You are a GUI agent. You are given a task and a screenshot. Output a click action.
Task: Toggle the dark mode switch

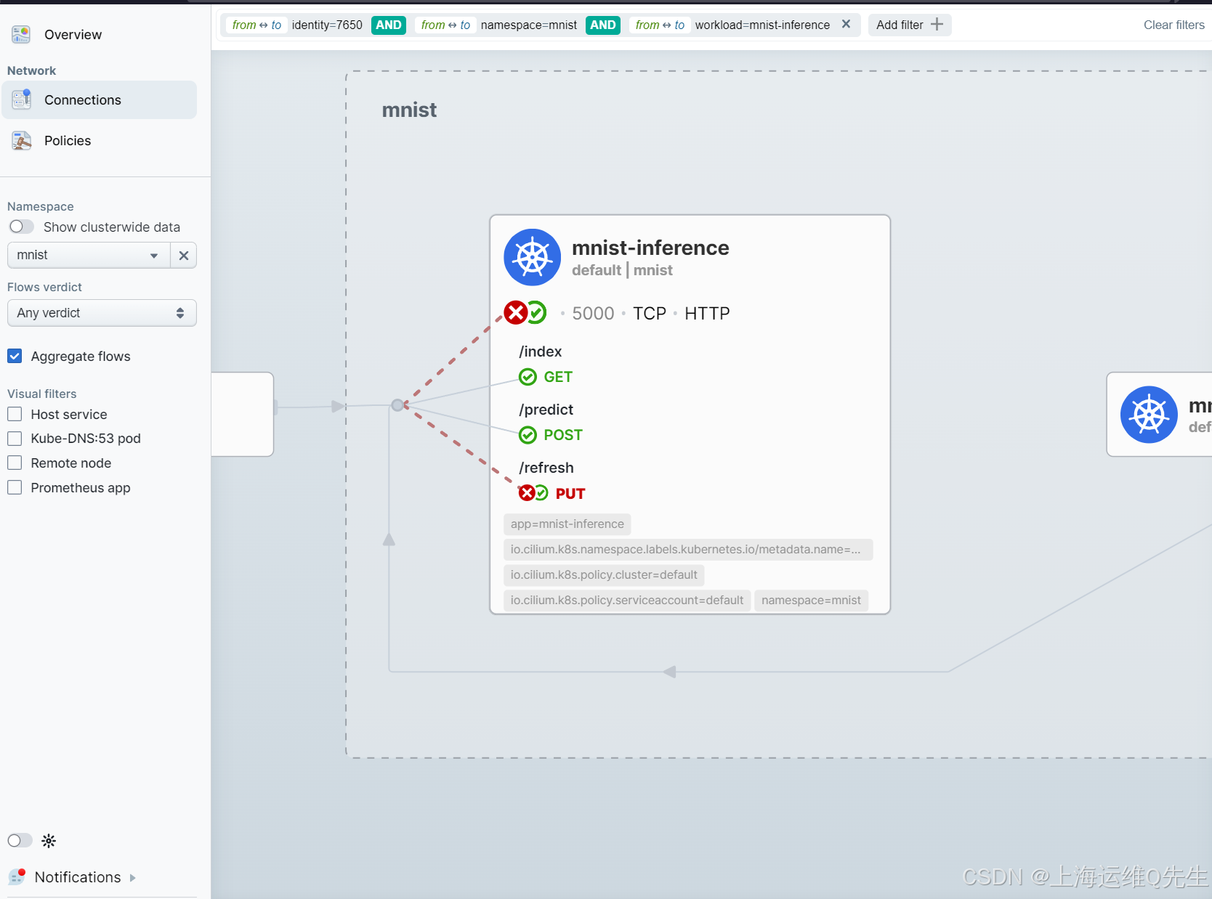(x=20, y=841)
